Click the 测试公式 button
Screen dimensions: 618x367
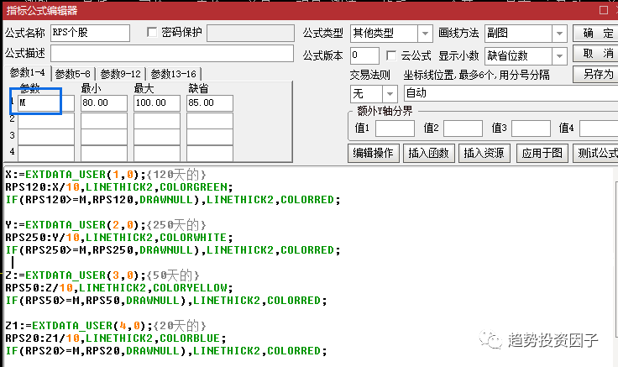pos(596,153)
